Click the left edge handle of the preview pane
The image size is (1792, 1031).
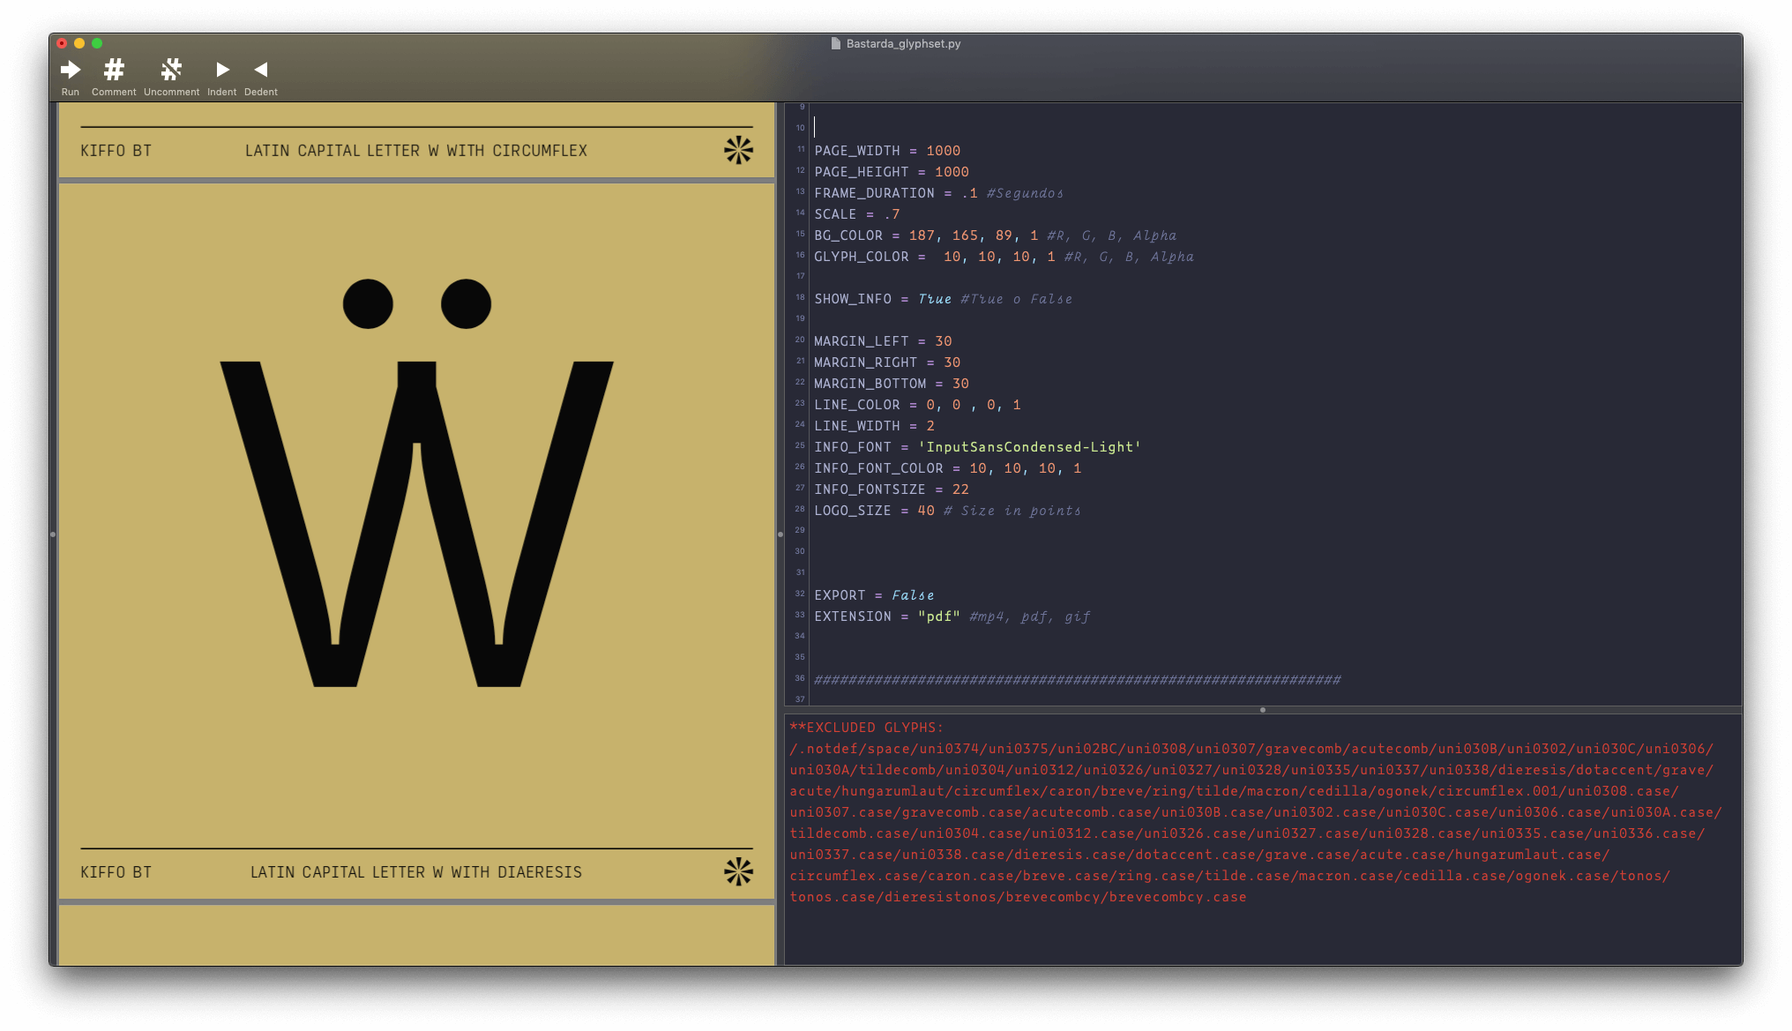[x=53, y=534]
